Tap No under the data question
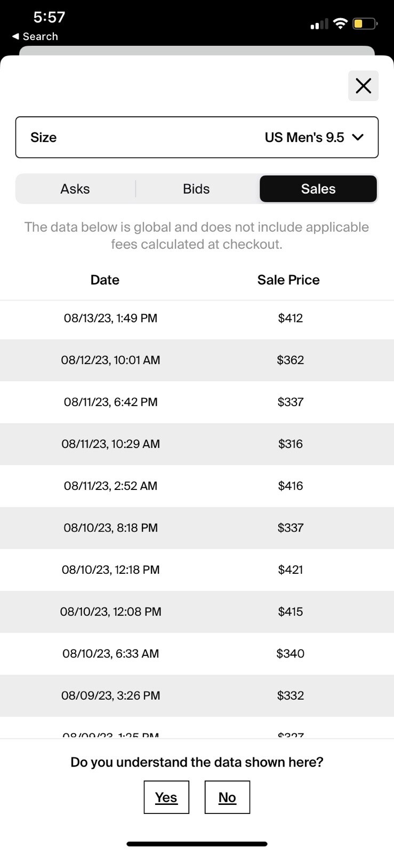The image size is (394, 854). pyautogui.click(x=227, y=797)
